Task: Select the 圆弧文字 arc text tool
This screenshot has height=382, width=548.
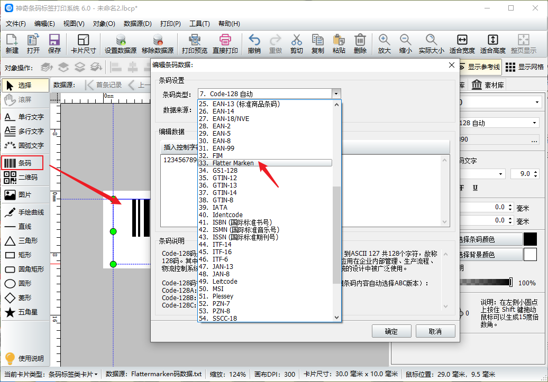Action: click(x=24, y=145)
